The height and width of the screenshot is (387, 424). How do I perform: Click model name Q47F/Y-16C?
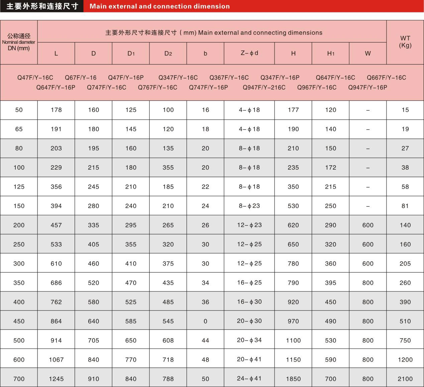coord(35,78)
